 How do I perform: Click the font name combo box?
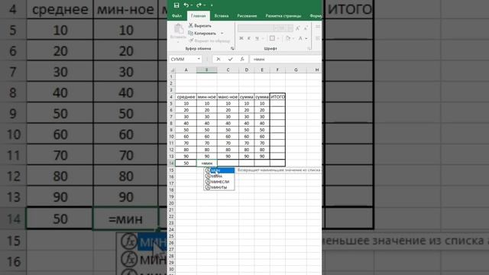(257, 28)
